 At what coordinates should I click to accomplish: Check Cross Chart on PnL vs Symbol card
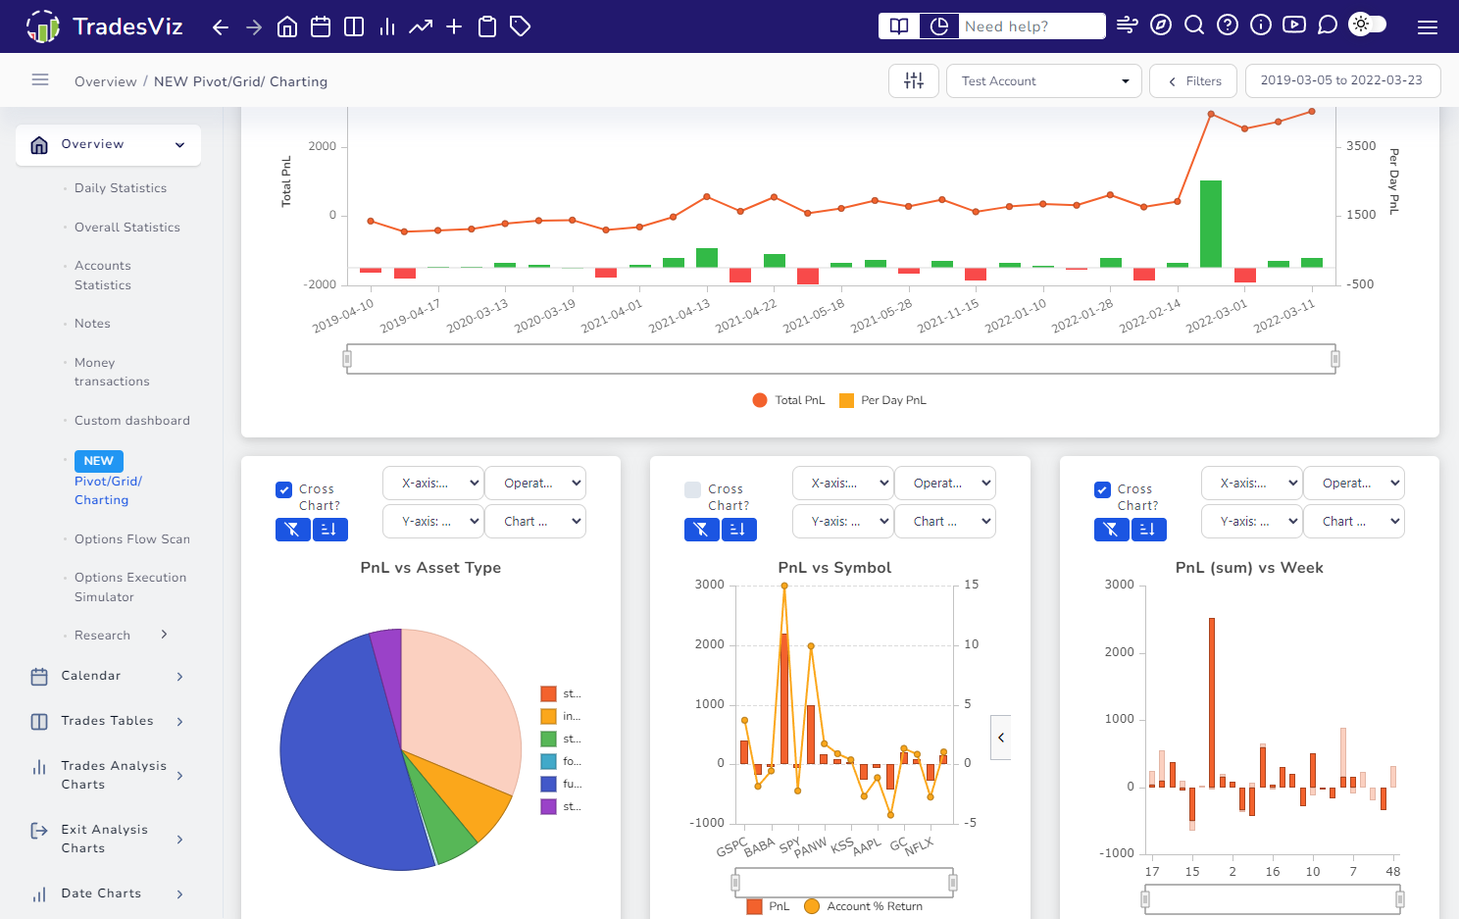693,489
